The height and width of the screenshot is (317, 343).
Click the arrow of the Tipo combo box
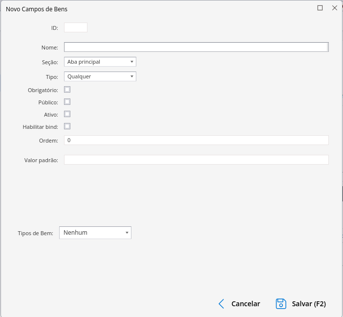click(x=132, y=76)
